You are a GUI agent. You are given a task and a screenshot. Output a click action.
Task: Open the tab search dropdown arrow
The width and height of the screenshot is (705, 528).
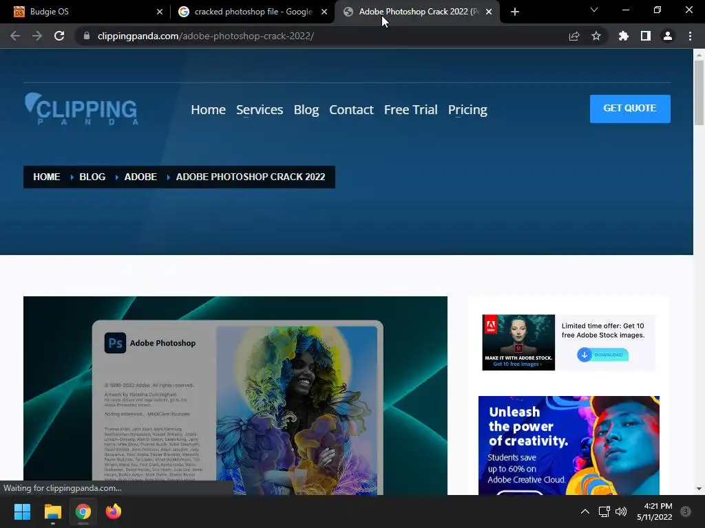tap(594, 10)
